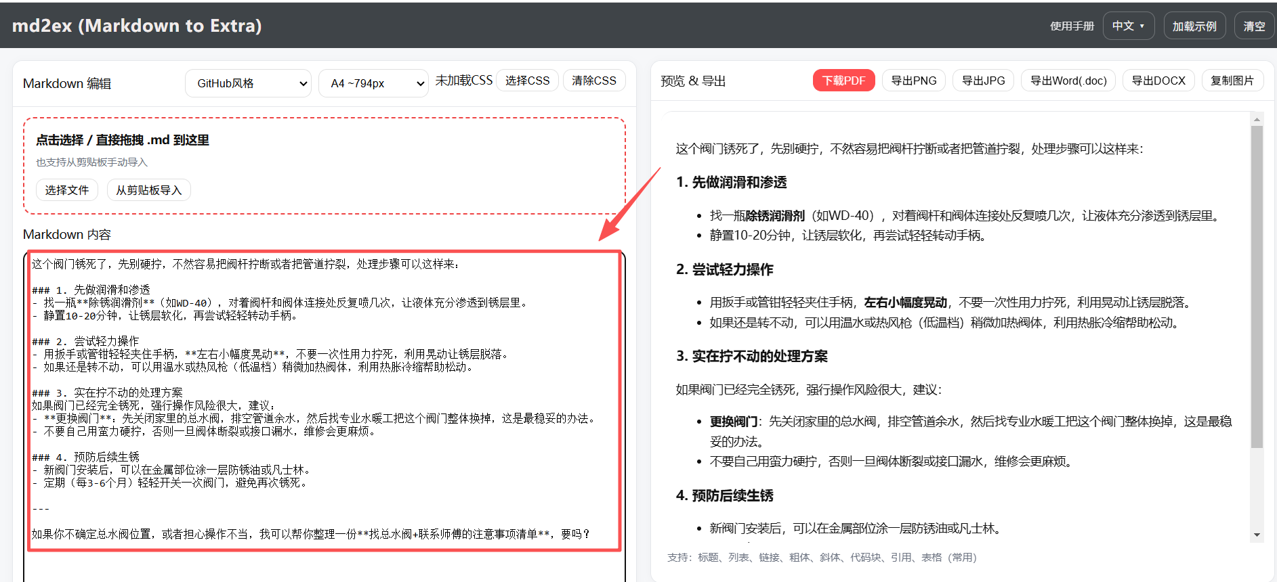The image size is (1277, 582).
Task: Open the GitHub风格 theme dropdown
Action: coord(248,83)
